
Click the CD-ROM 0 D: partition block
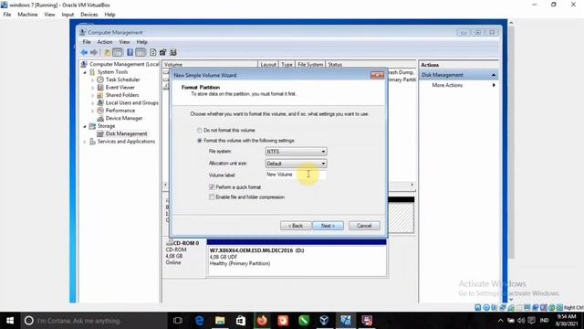click(x=297, y=258)
